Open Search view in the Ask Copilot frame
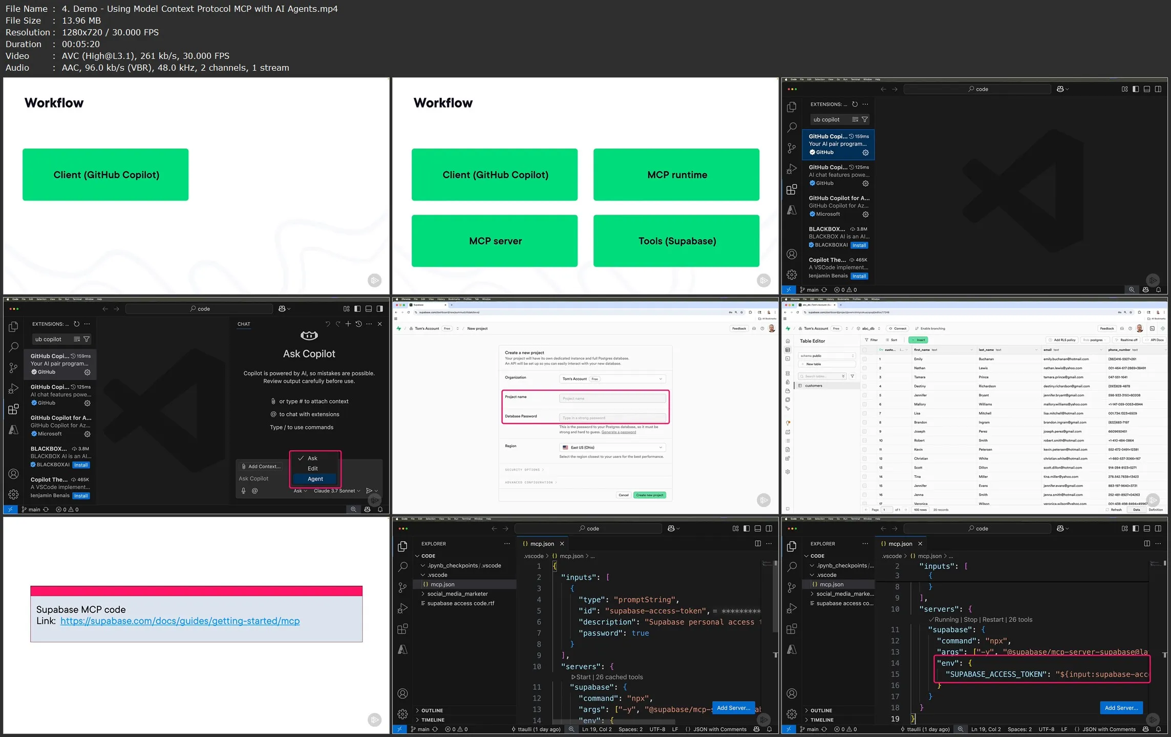The height and width of the screenshot is (737, 1171). point(14,347)
